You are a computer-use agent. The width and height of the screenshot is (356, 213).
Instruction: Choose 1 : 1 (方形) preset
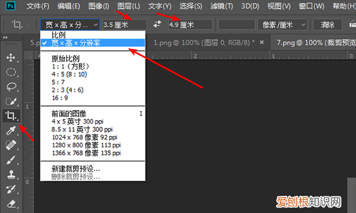pyautogui.click(x=93, y=66)
